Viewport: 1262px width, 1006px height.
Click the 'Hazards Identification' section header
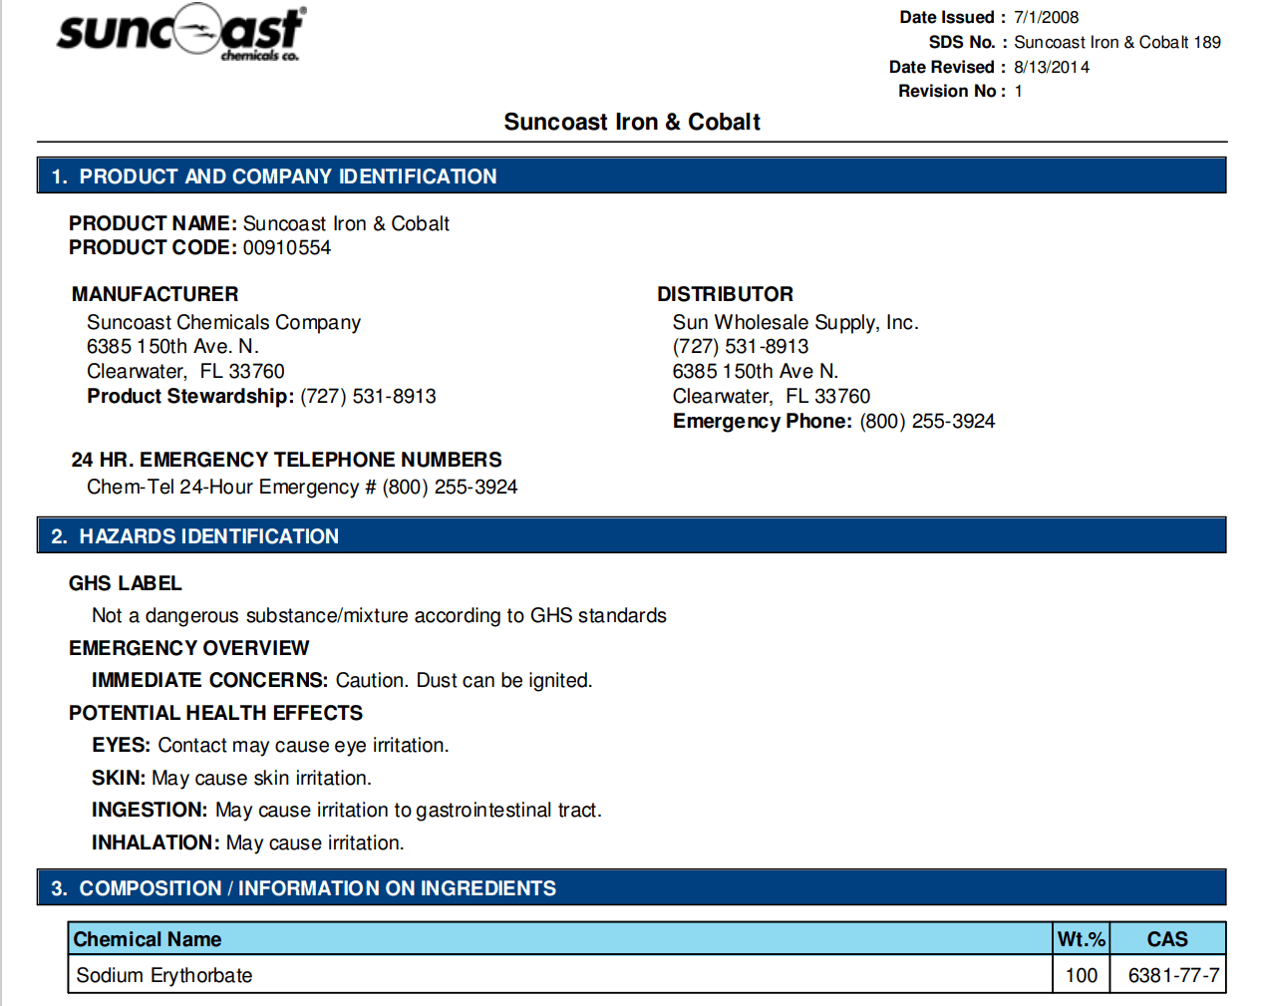click(632, 535)
